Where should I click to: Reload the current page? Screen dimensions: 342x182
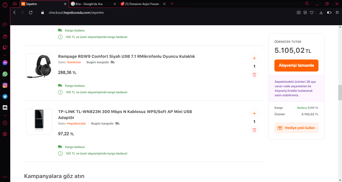[31, 12]
